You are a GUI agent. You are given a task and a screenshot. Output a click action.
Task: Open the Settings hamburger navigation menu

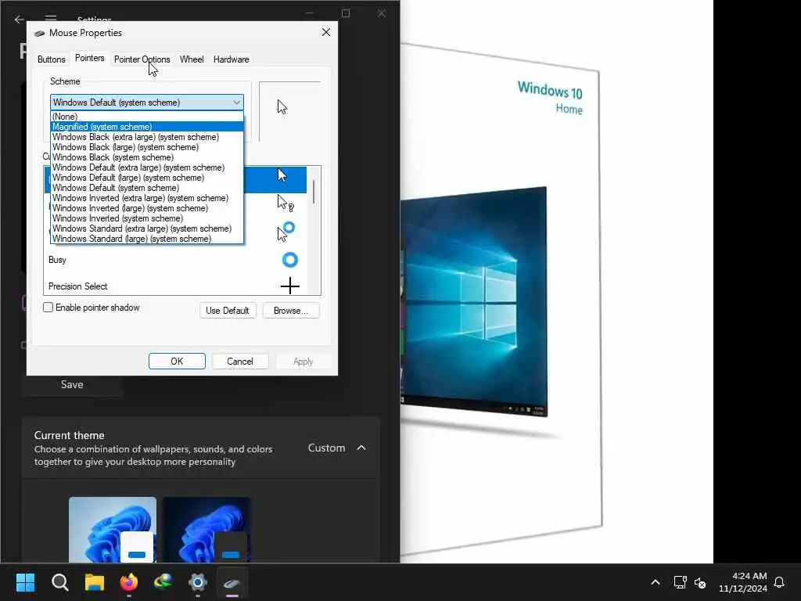tap(51, 19)
